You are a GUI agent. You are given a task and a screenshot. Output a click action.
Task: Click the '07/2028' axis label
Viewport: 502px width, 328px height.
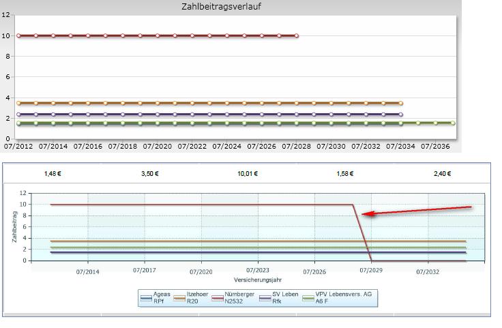(x=296, y=147)
